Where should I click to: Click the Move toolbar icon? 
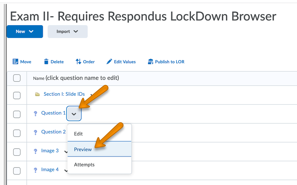pyautogui.click(x=15, y=62)
